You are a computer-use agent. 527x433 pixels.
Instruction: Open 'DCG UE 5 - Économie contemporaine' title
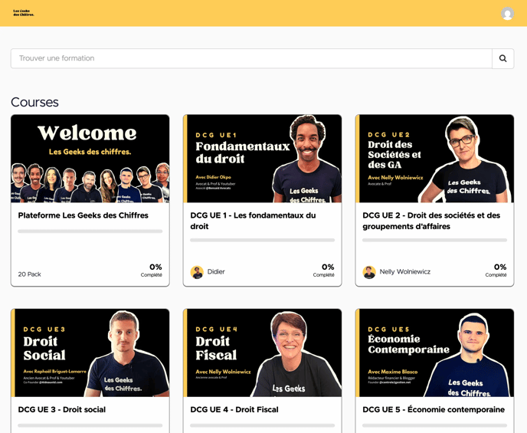coord(434,409)
